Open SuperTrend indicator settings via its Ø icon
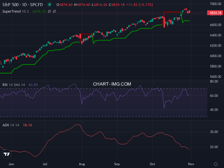The height and width of the screenshot is (168, 224). [x=49, y=11]
